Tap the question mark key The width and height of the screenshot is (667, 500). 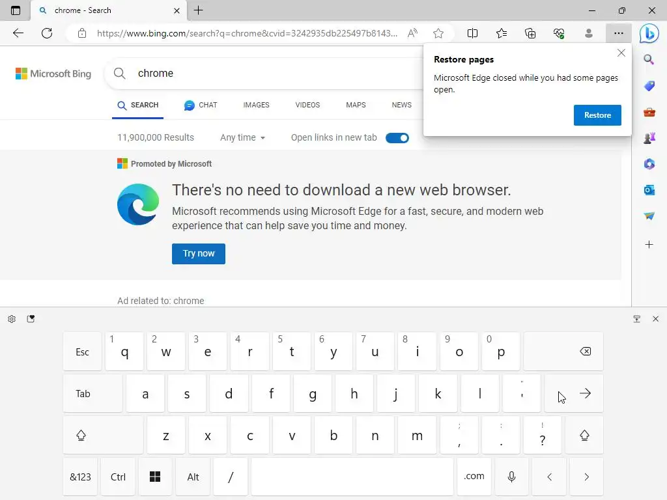(543, 436)
